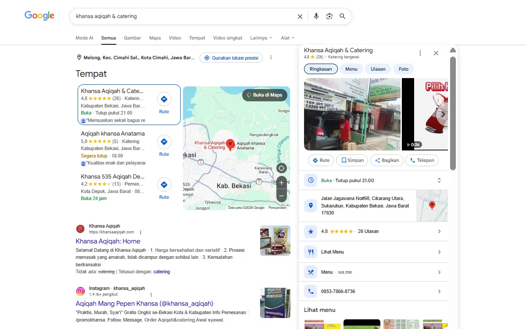Open the address mini map thumbnail
This screenshot has height=329, width=526.
click(432, 206)
